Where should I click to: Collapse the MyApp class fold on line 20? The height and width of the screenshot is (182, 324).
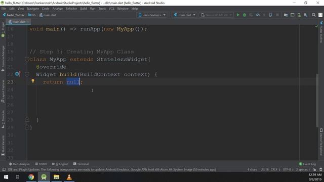27,59
